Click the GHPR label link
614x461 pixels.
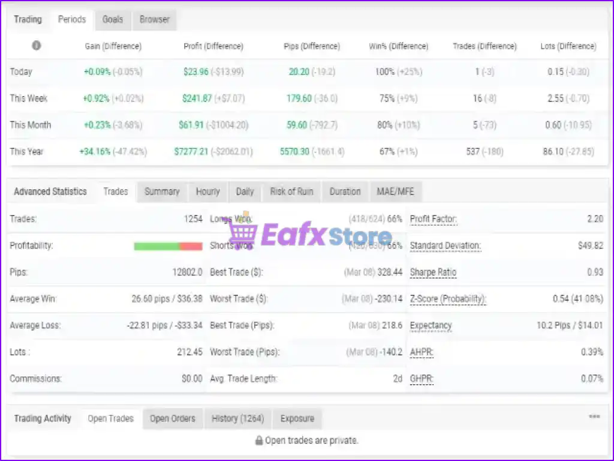422,379
